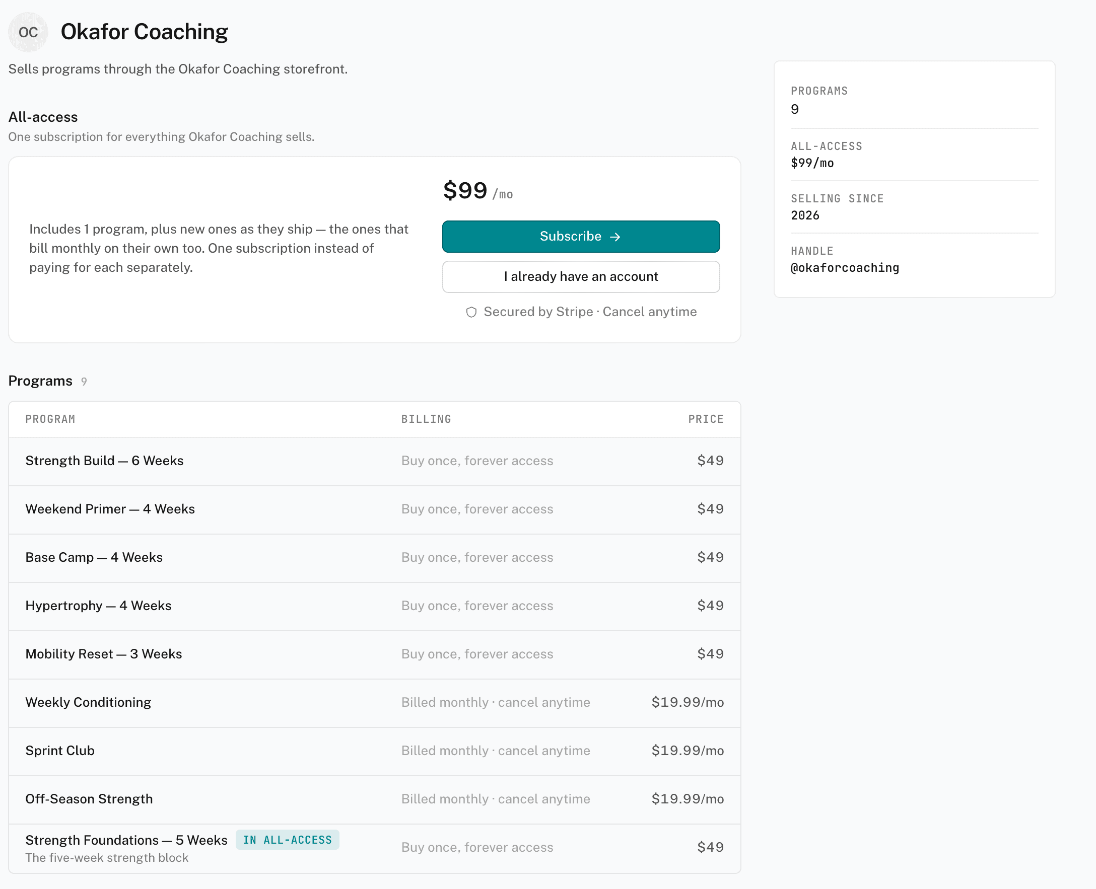Click the PRICE column header
Screen dimensions: 1096x889
click(x=706, y=419)
